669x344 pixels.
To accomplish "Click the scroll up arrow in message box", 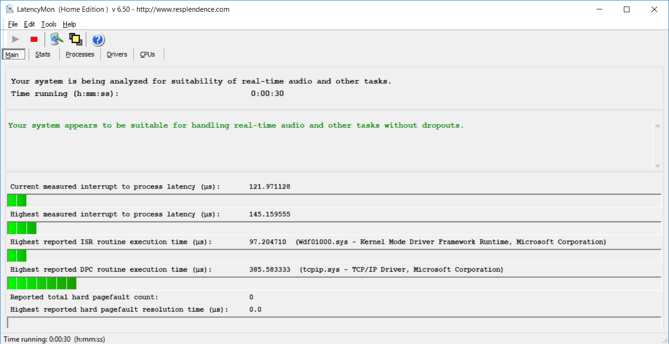I will click(x=657, y=125).
